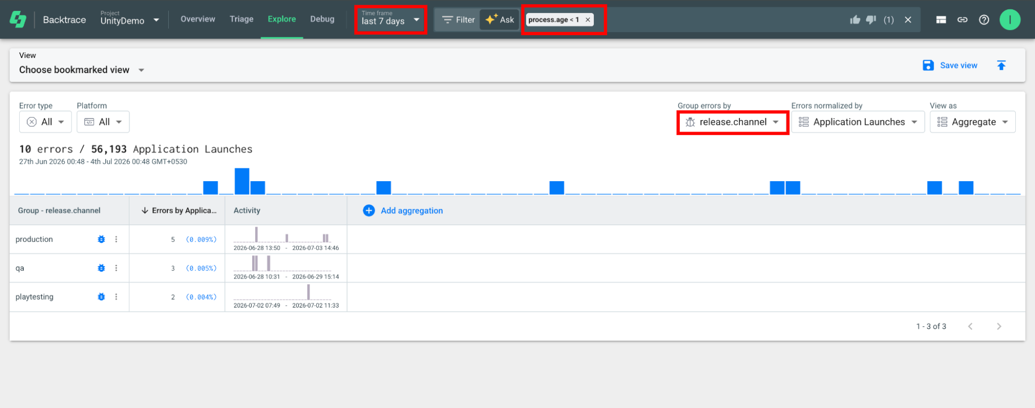The image size is (1035, 408).
Task: Click the Add aggregation link
Action: click(412, 211)
